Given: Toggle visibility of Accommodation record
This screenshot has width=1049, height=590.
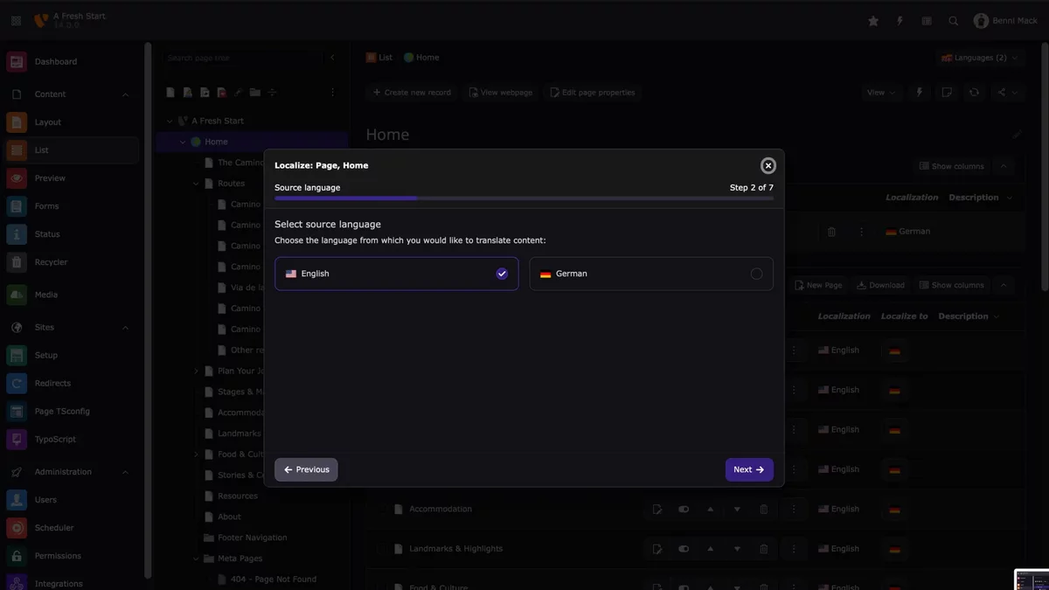Looking at the screenshot, I should [684, 509].
